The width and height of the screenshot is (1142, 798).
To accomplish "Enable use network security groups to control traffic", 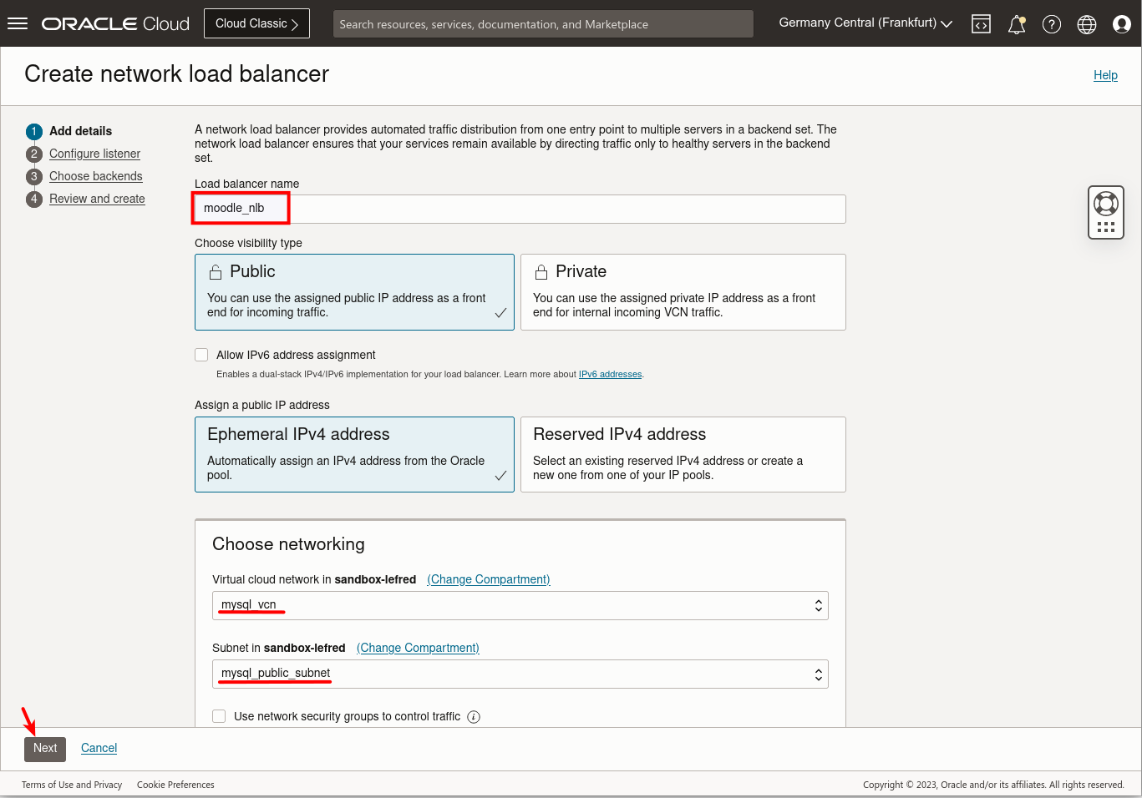I will tap(219, 716).
